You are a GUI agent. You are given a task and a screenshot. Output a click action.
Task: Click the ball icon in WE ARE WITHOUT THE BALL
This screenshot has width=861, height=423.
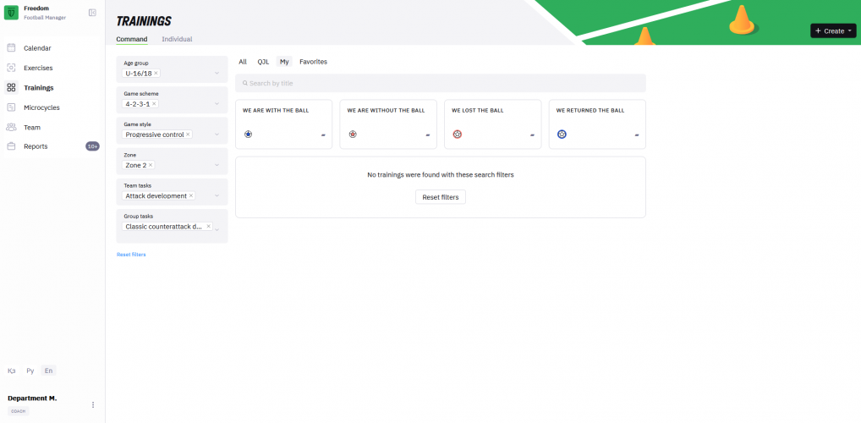[x=353, y=134]
